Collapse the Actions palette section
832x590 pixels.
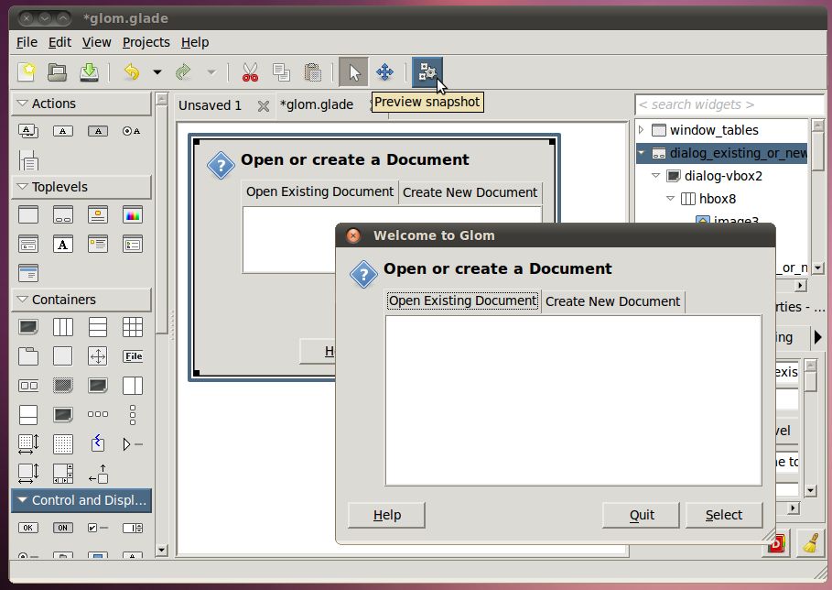[22, 103]
